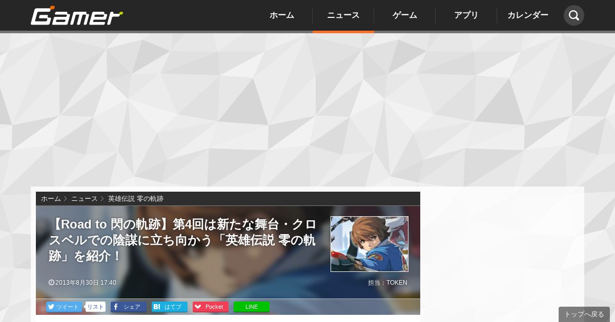615x322 pixels.
Task: Open the search magnifier icon
Action: 573,15
